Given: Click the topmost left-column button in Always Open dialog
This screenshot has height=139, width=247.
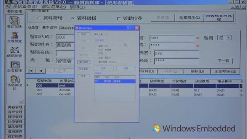Looking at the screenshot, I should (x=83, y=34).
